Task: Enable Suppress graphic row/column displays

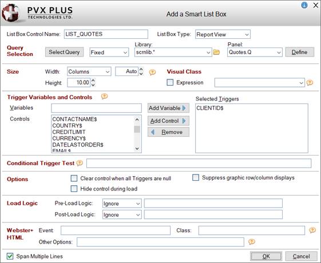Action: point(196,177)
